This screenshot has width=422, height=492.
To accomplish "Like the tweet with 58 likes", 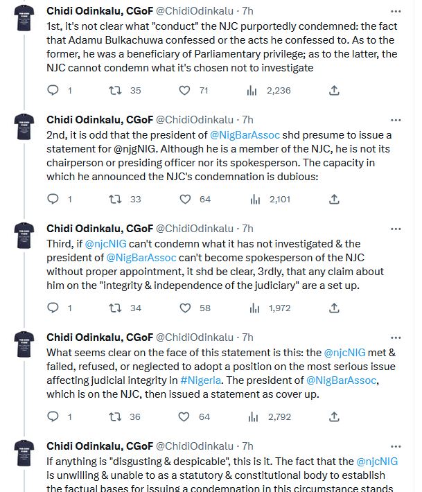I will coord(185,308).
